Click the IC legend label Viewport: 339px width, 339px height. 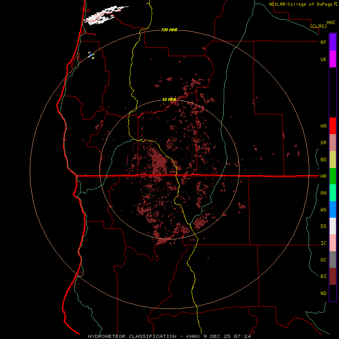(323, 243)
